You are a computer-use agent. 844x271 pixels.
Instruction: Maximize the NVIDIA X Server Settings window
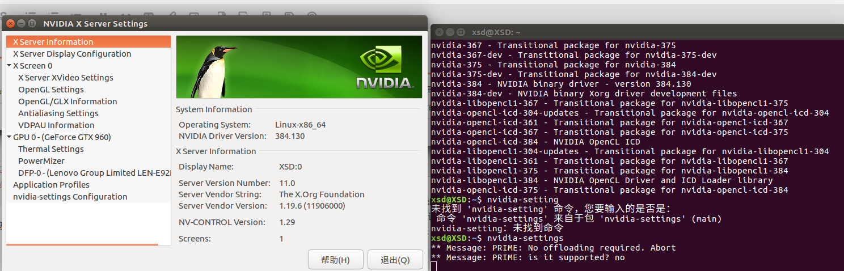tap(32, 23)
